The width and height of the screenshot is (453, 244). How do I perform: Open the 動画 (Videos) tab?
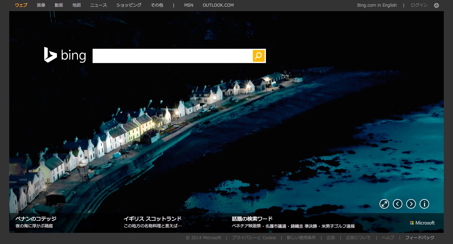59,5
